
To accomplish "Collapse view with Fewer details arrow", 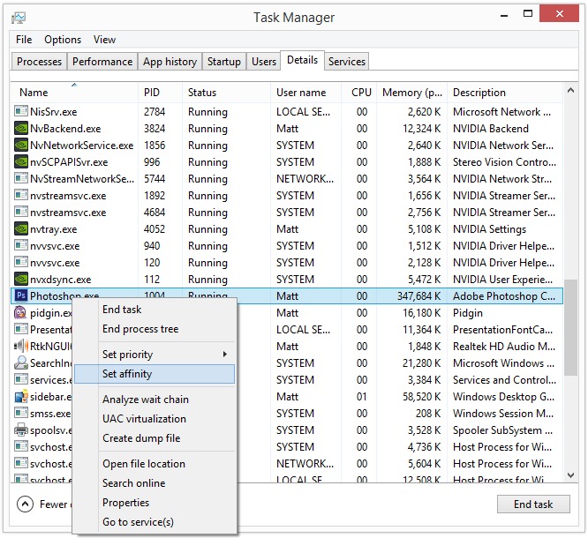I will coord(26,504).
